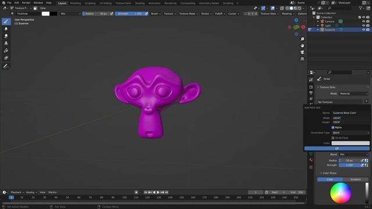
Task: Switch to the Shading workspace tab
Action: pos(140,3)
